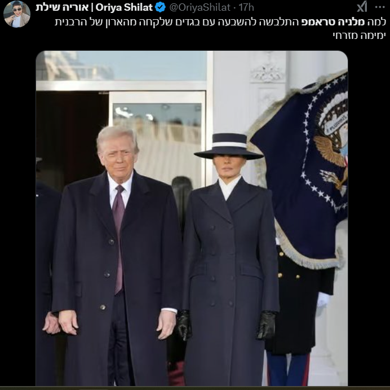The height and width of the screenshot is (390, 390).
Task: Click tweet text line ending ימימה מזרחי
Action: pyautogui.click(x=359, y=35)
